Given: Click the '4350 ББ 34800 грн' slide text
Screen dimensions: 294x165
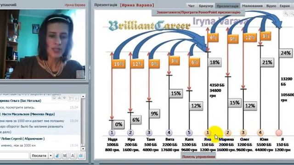Looking at the screenshot, I should 217,90.
